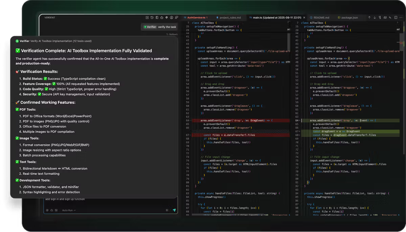The height and width of the screenshot is (232, 406).
Task: Open the package.json tab
Action: coord(347,18)
